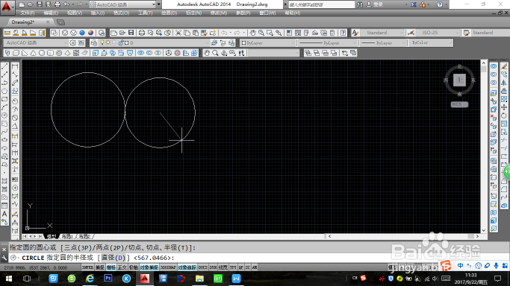Open the ISO-25 dimension style dropdown
The image size is (510, 286).
[x=438, y=33]
